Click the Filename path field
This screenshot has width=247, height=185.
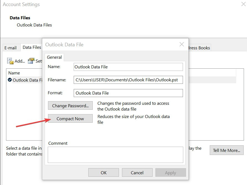(128, 80)
